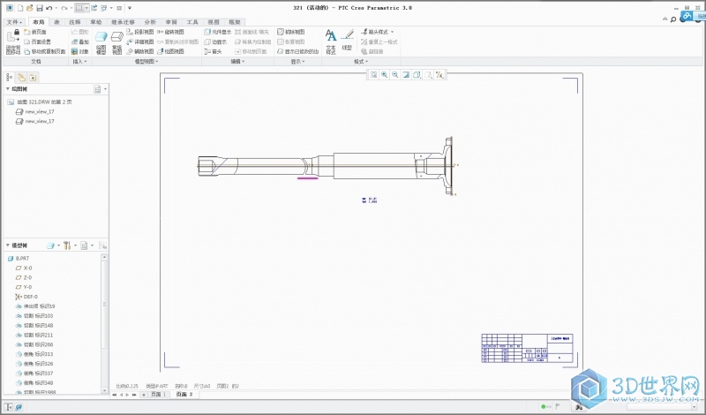Select the first new_view_17 in drawing tree

coord(35,111)
